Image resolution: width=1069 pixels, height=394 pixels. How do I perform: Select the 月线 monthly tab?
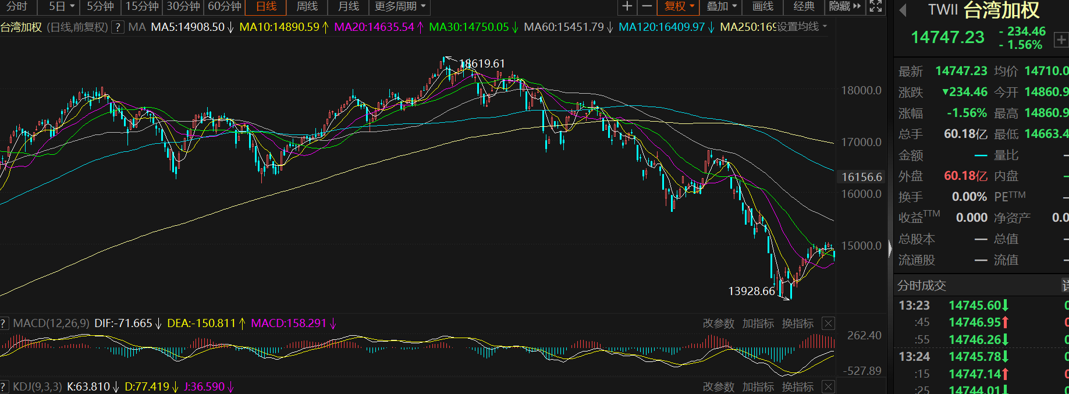[x=349, y=6]
